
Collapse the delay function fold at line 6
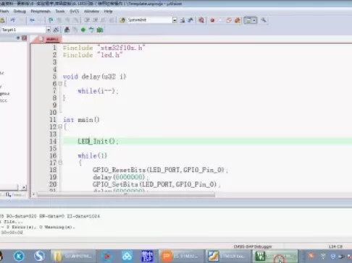point(60,84)
